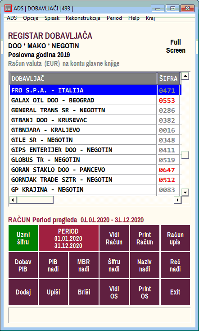
Task: Click code cell 0382
Action: click(168, 120)
